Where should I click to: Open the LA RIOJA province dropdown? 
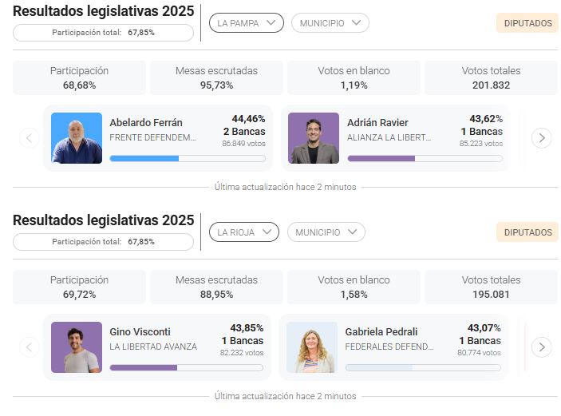pos(244,232)
